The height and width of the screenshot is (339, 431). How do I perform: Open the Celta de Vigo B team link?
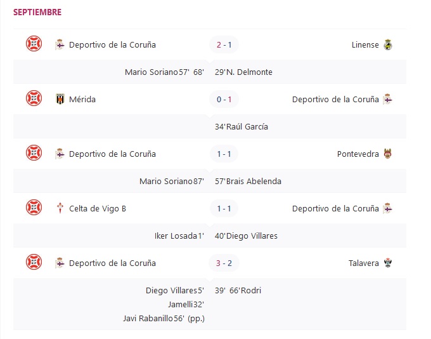[98, 209]
